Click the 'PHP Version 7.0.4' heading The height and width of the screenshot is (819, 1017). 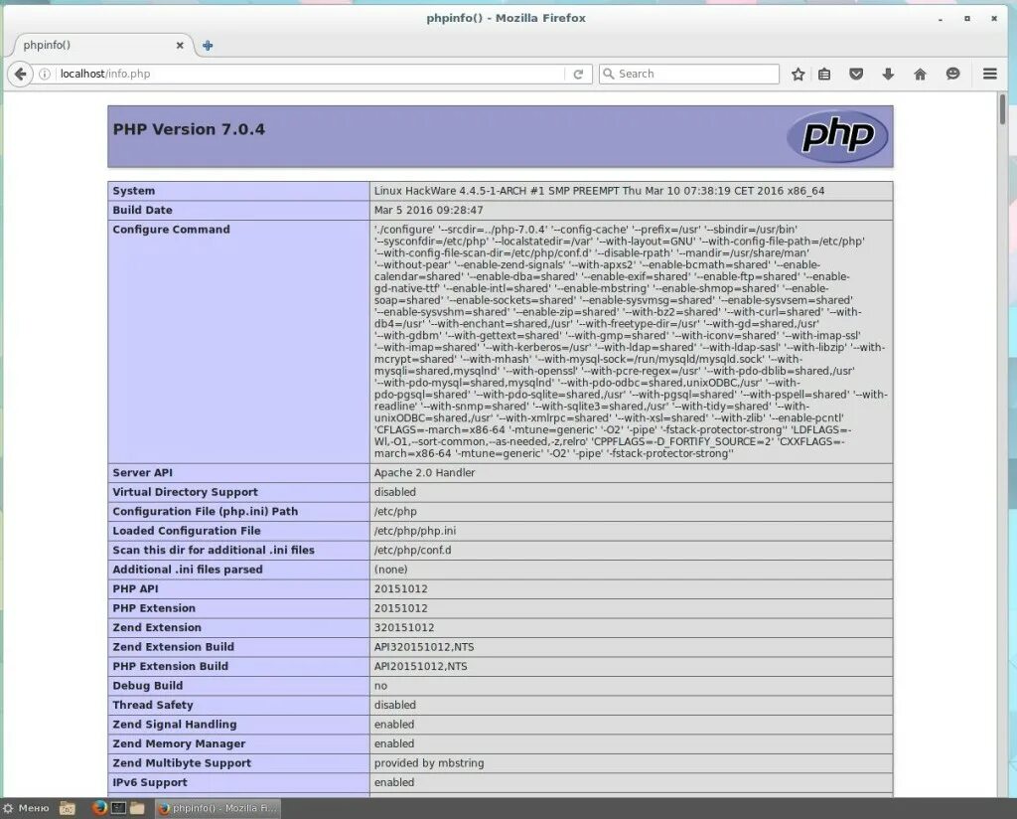click(189, 129)
